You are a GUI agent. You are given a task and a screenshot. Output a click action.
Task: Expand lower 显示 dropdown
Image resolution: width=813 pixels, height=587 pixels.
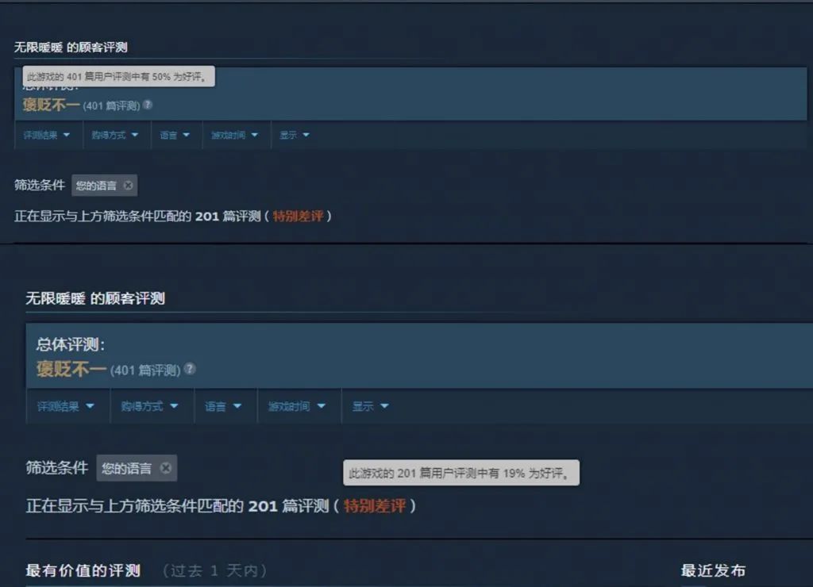(x=371, y=406)
